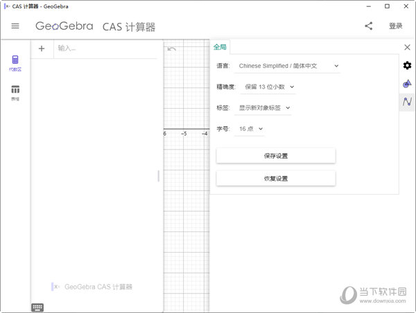The height and width of the screenshot is (313, 416).
Task: Open algebra settings curve icon
Action: point(407,102)
